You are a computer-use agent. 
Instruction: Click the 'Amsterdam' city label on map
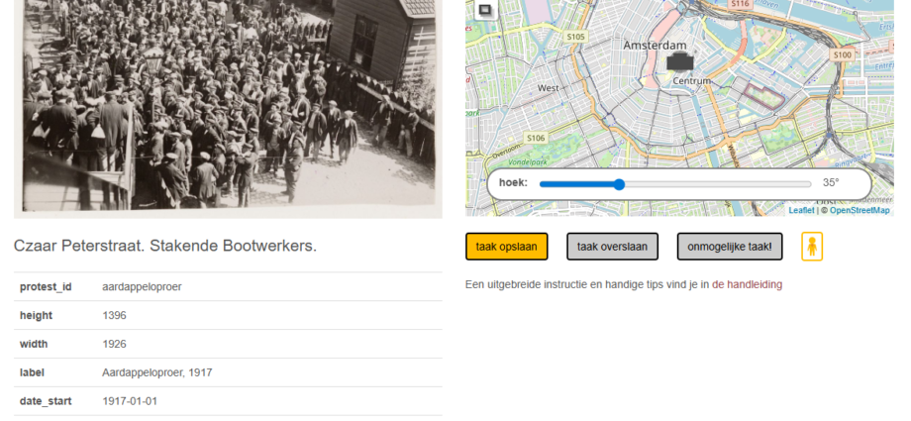point(655,45)
